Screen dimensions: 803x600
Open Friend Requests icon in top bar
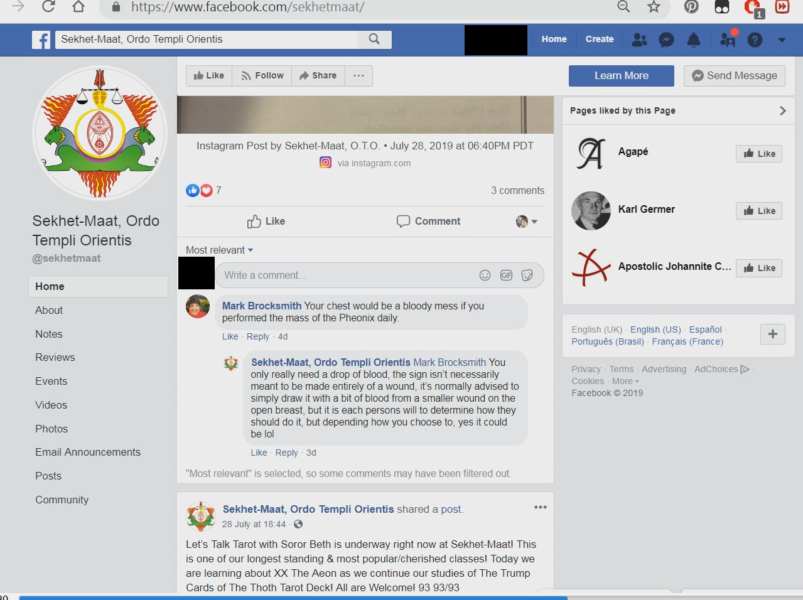[639, 40]
